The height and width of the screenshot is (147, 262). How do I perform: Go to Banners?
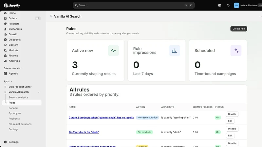13,108
